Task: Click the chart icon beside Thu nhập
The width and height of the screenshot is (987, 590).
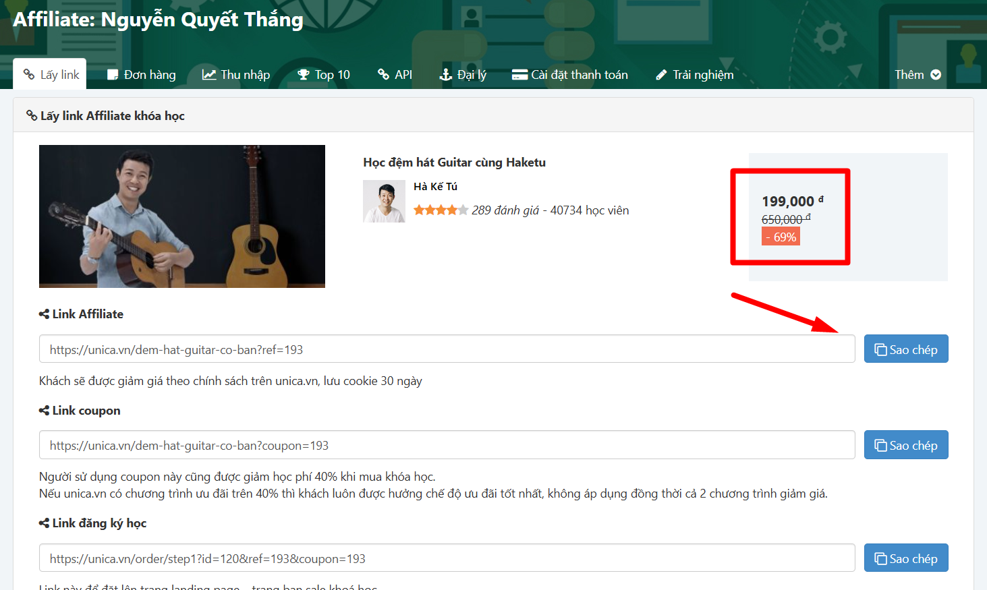Action: (x=209, y=75)
